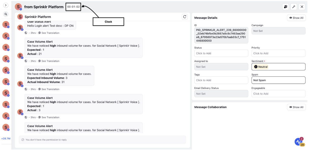
Task: Click the clock timer reading 00:01:02
Action: click(73, 7)
